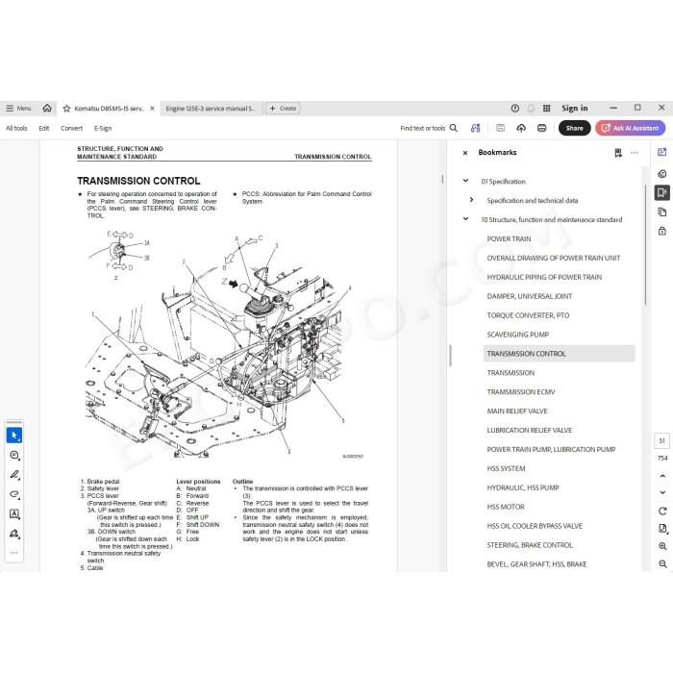Click the black Share button
Screen dimensions: 673x673
point(574,128)
